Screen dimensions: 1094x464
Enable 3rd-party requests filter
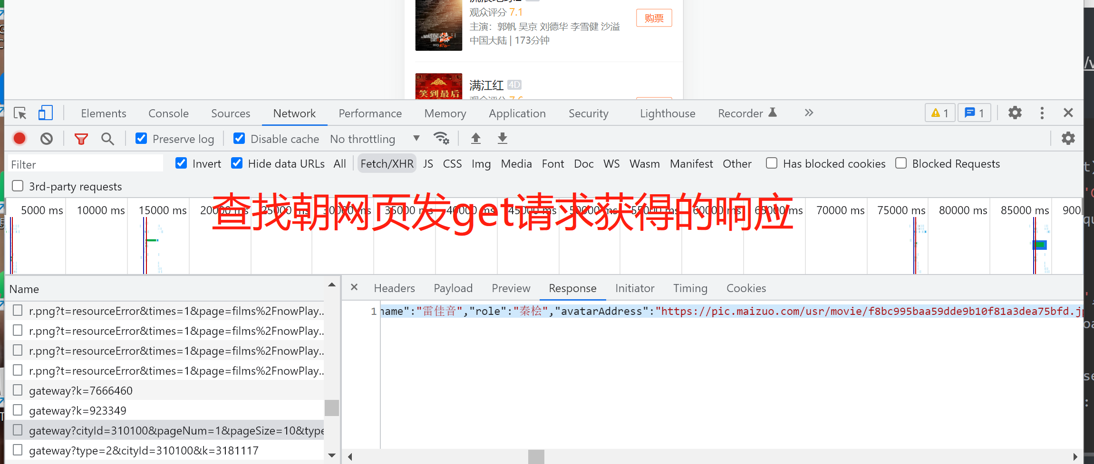pos(18,186)
